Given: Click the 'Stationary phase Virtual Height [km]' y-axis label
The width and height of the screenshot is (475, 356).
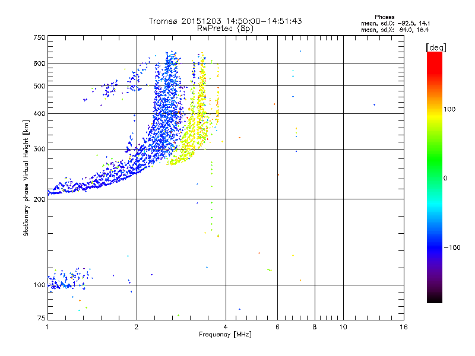Looking at the screenshot, I should pos(26,178).
